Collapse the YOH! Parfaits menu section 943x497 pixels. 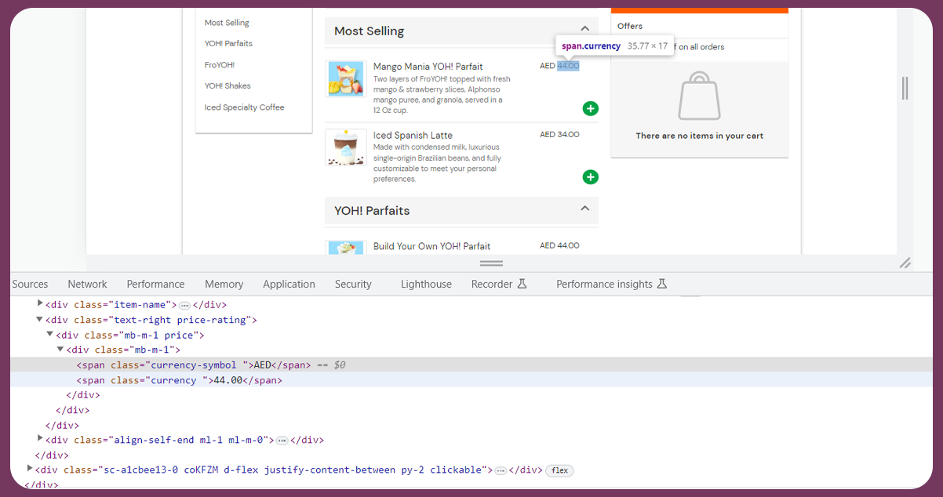click(x=584, y=209)
